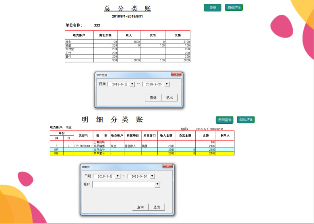This screenshot has height=224, width=314.
Task: Click the 收入金额 column header
Action: 166,135
